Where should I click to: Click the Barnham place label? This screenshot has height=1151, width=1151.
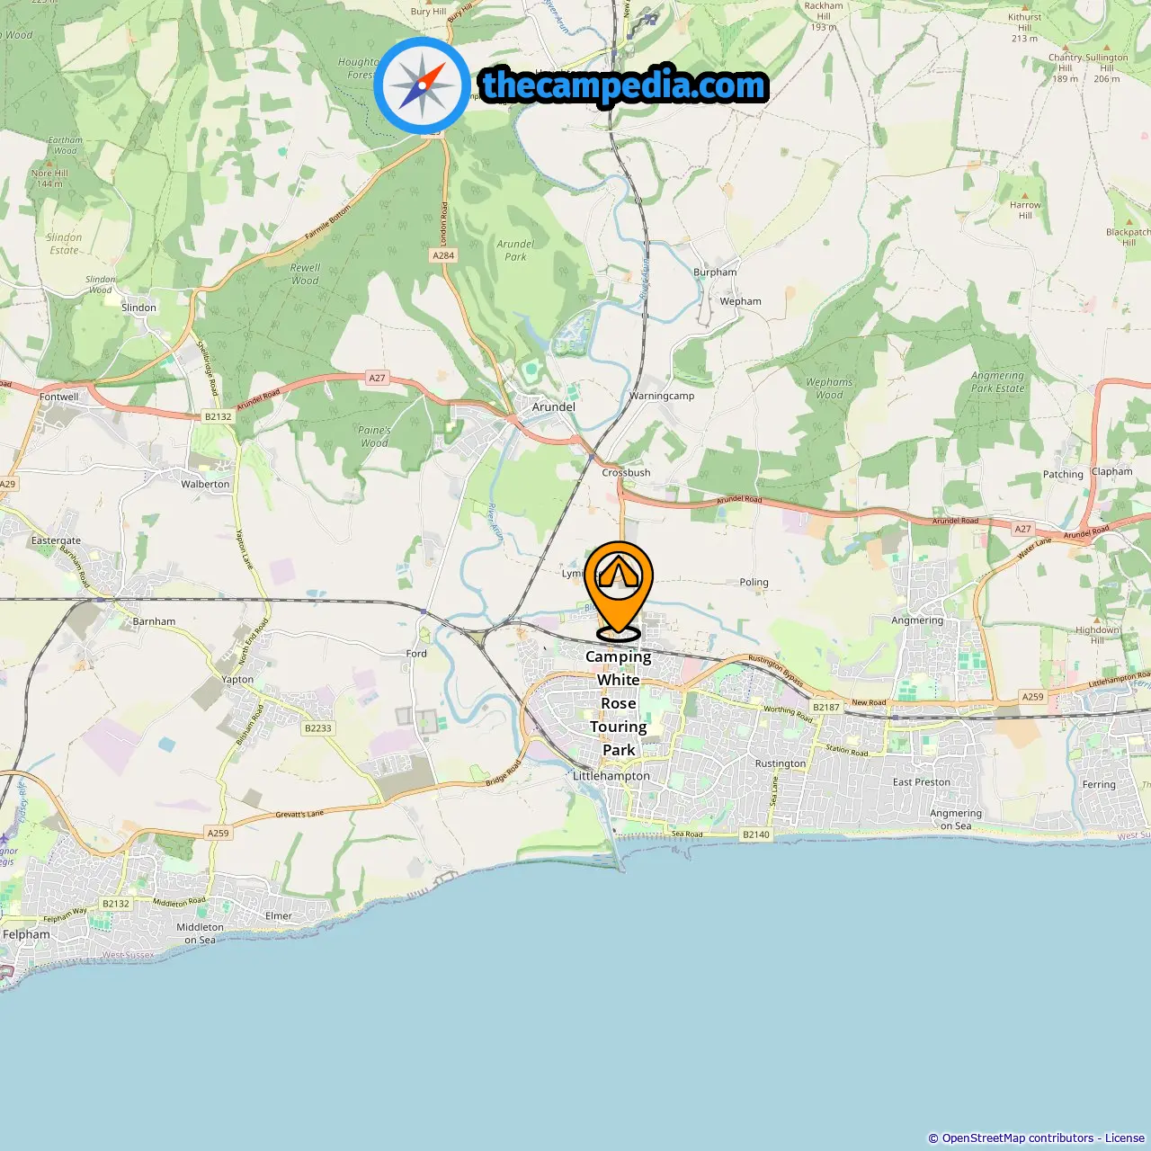[x=154, y=621]
